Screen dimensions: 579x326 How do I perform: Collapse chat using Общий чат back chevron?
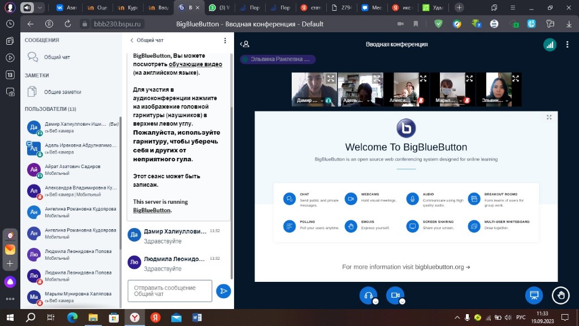(132, 41)
